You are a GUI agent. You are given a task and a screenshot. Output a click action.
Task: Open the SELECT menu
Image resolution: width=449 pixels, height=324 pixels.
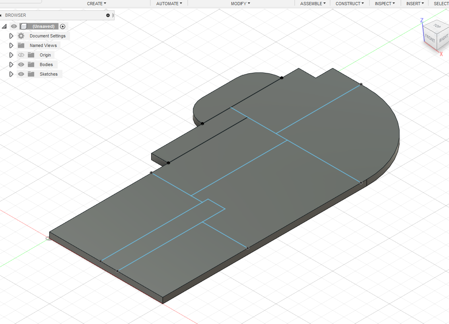pos(441,4)
